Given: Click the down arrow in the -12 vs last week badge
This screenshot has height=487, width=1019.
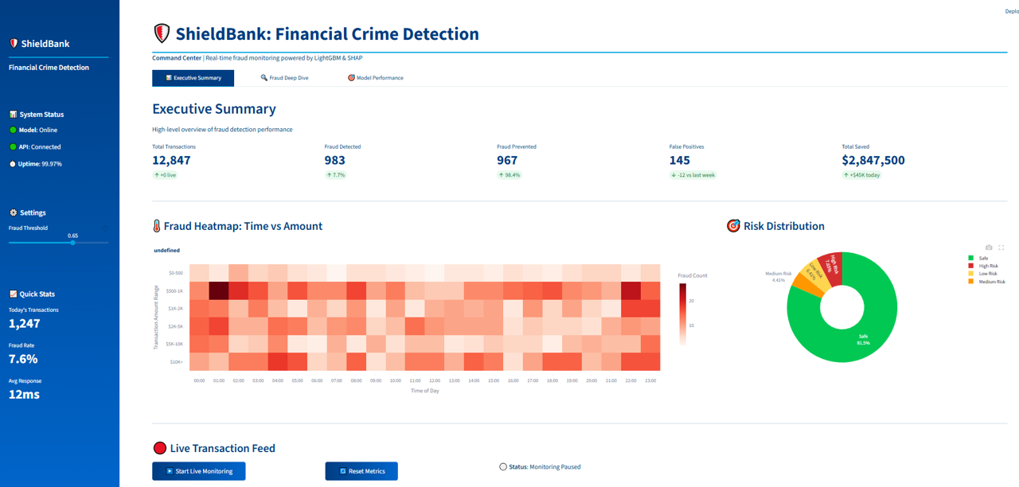Looking at the screenshot, I should 674,175.
